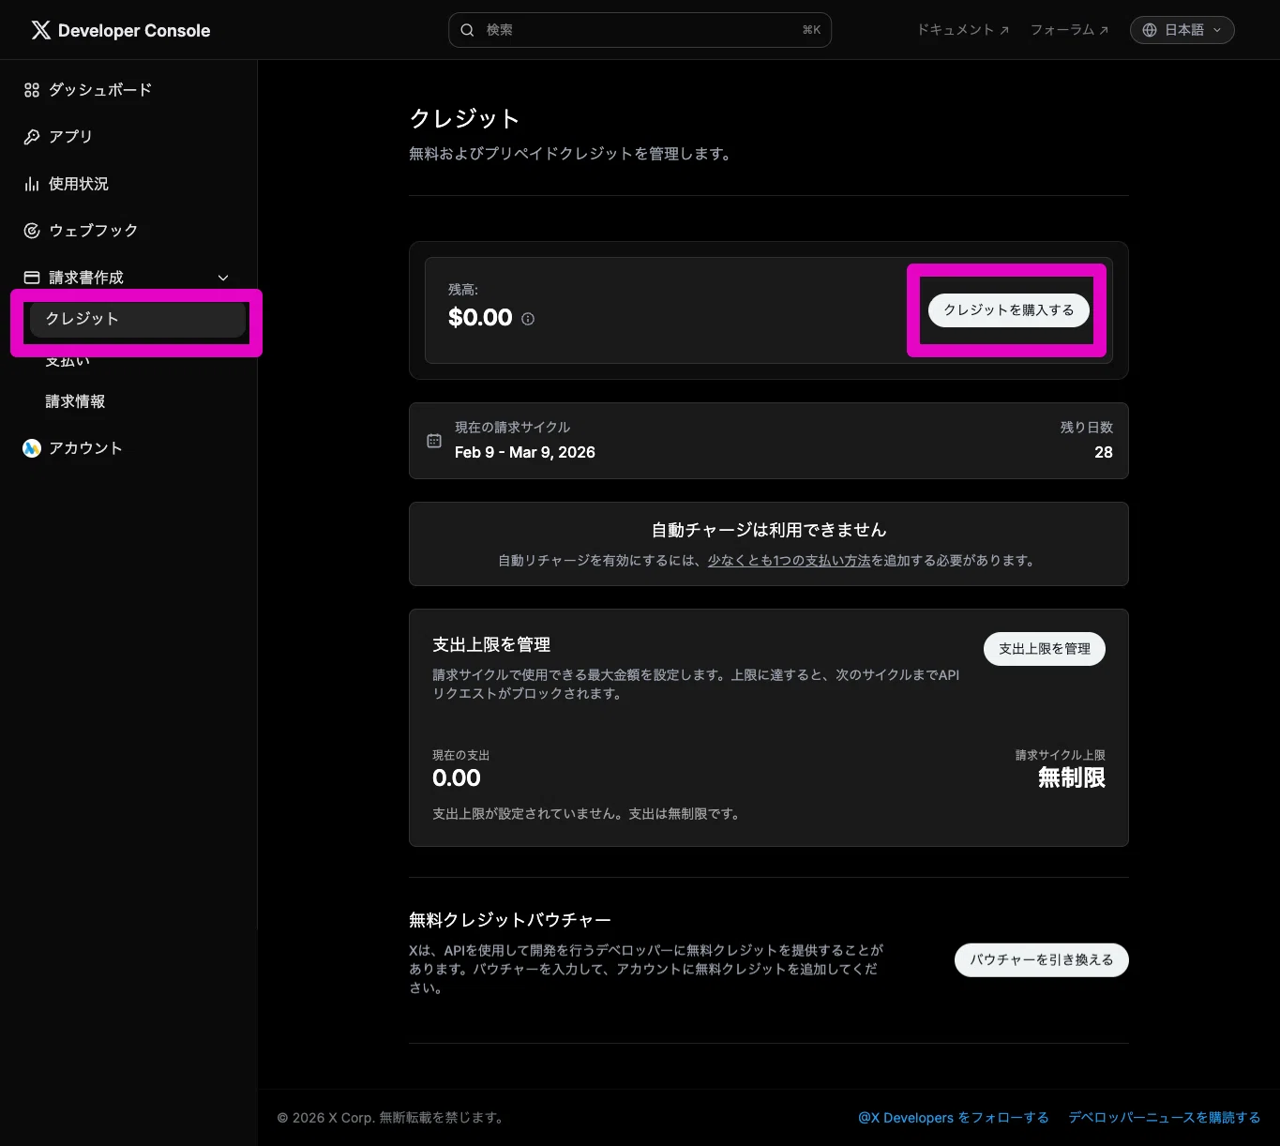Click remaining days value 28
The height and width of the screenshot is (1146, 1280).
(x=1104, y=452)
